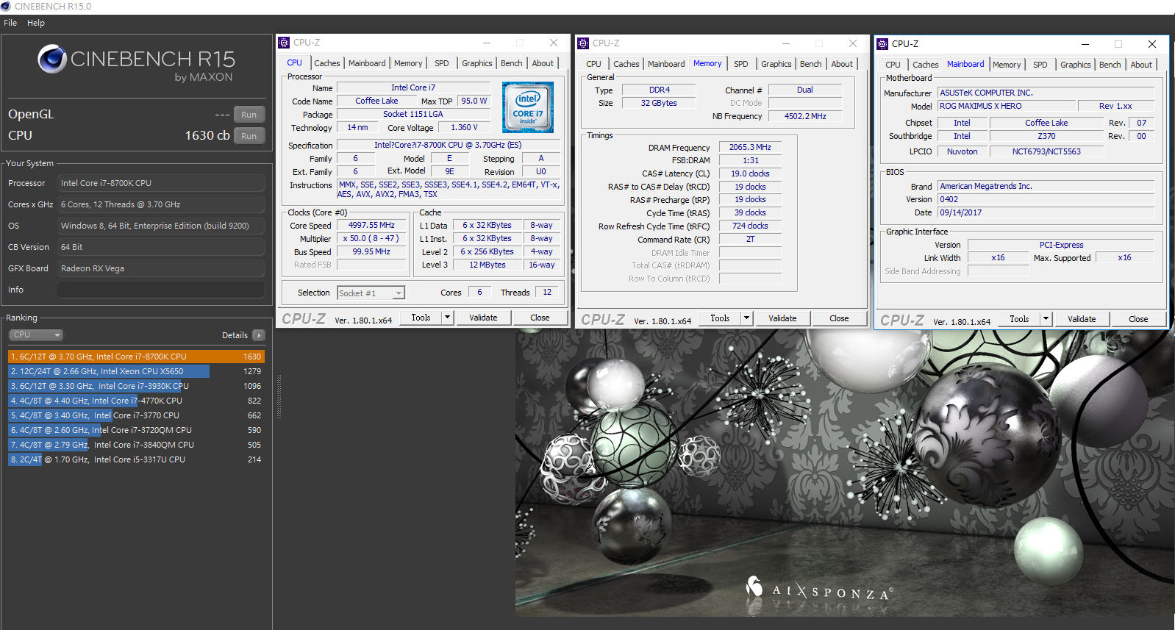Run the OpenGL benchmark
This screenshot has height=630, width=1175.
pyautogui.click(x=249, y=115)
